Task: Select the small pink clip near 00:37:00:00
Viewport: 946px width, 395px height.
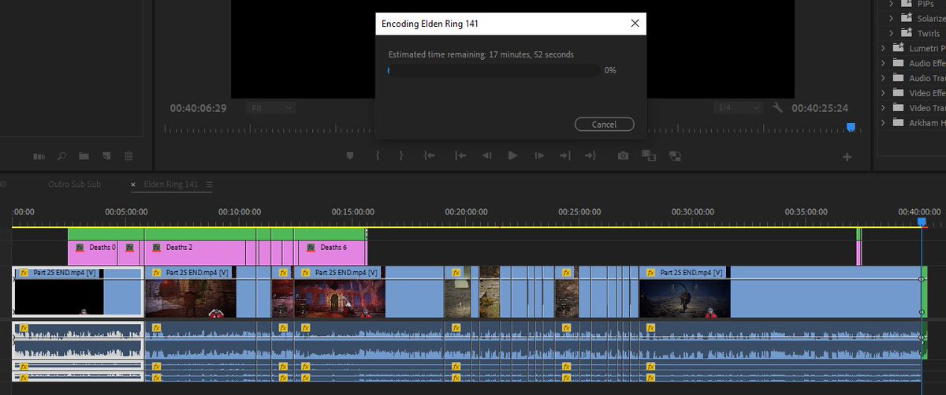Action: point(858,254)
